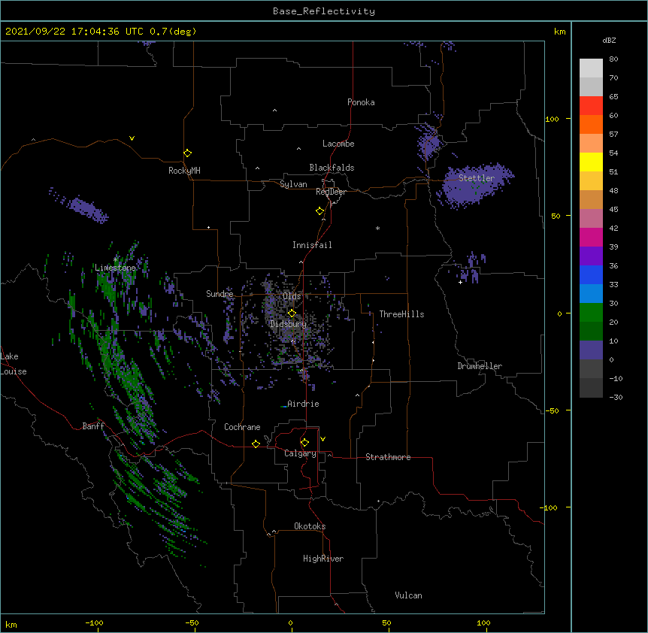Click the -50 km right axis tick label
The image size is (648, 633).
coord(552,410)
